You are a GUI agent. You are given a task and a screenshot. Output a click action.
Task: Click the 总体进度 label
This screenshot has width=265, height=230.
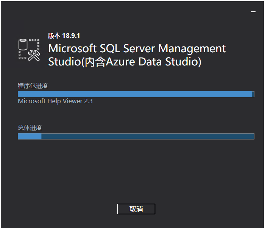pos(30,127)
